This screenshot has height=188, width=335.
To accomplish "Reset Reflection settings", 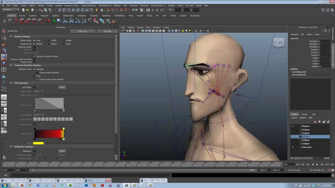I will (62, 151).
